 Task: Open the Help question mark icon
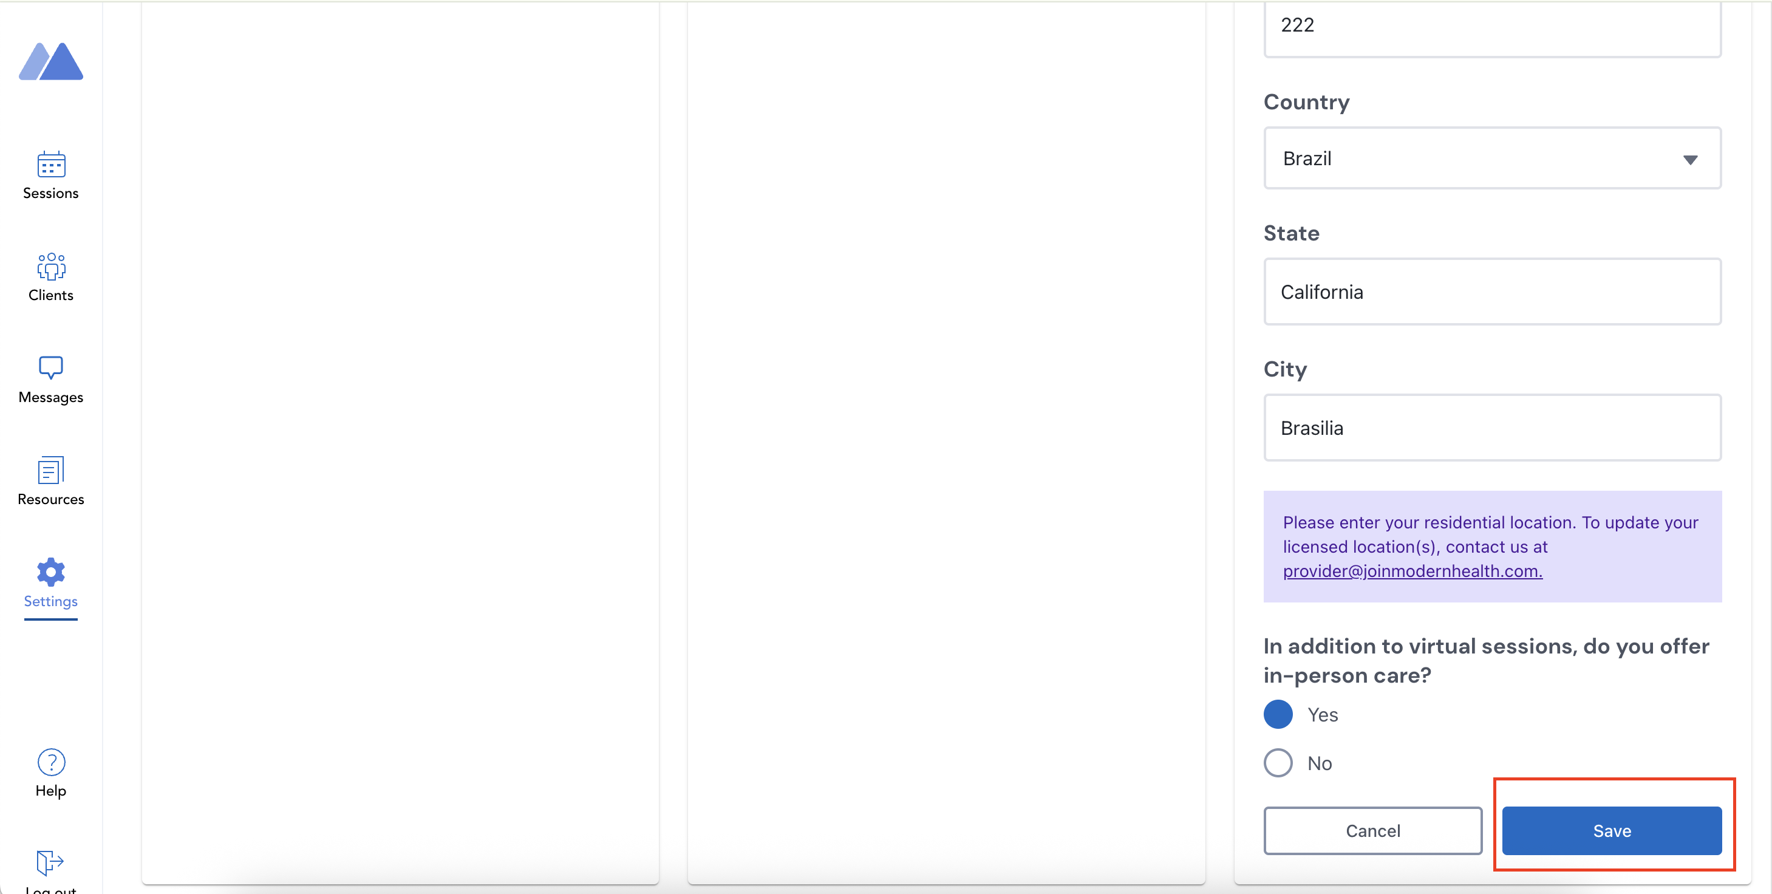pos(51,763)
